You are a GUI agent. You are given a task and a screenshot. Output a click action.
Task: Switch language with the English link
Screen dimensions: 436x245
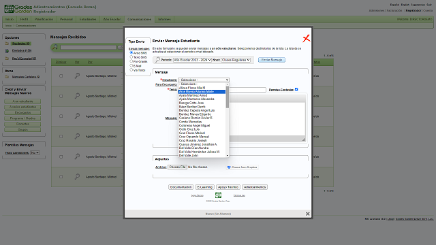(405, 5)
